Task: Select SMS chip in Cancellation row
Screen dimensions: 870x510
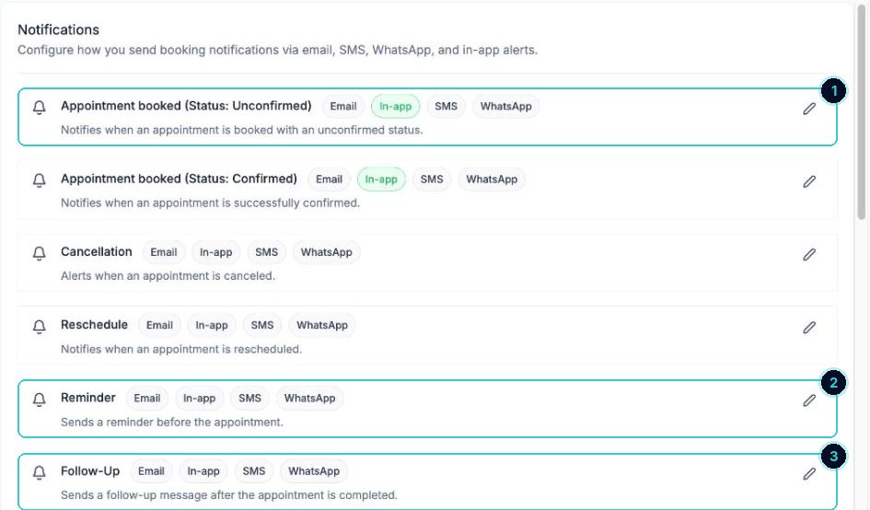Action: pos(266,252)
